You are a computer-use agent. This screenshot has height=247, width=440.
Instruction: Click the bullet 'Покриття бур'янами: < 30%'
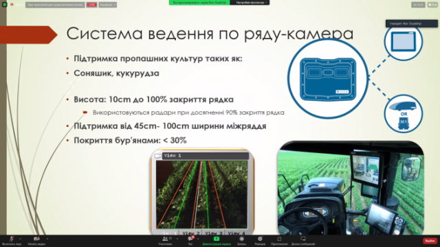(130, 140)
